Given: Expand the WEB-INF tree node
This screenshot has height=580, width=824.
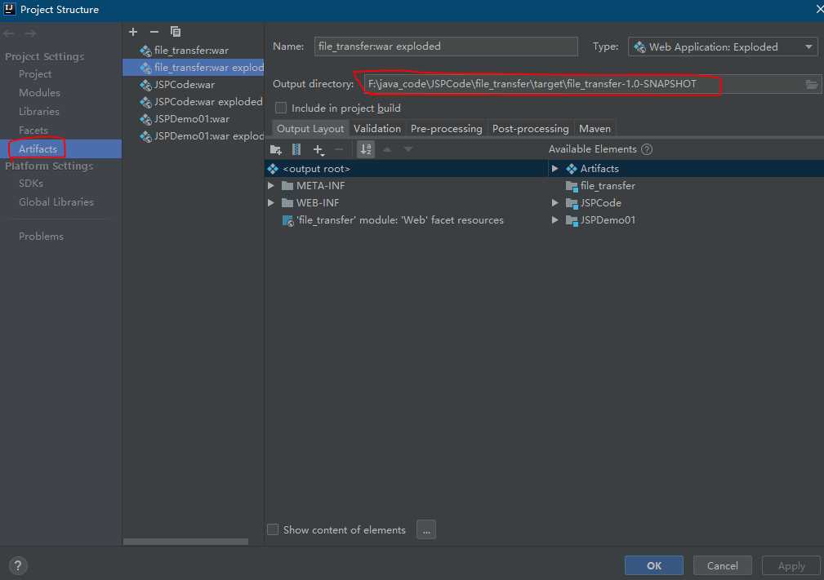Looking at the screenshot, I should click(x=270, y=203).
